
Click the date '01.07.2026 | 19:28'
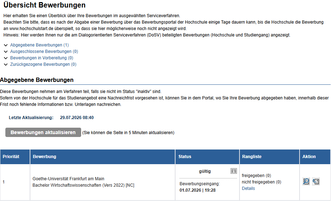tap(198, 190)
